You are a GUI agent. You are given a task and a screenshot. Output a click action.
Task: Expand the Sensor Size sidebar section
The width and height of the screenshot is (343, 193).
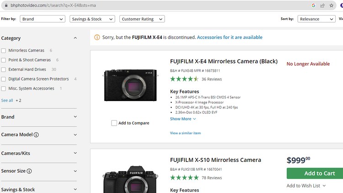[75, 171]
